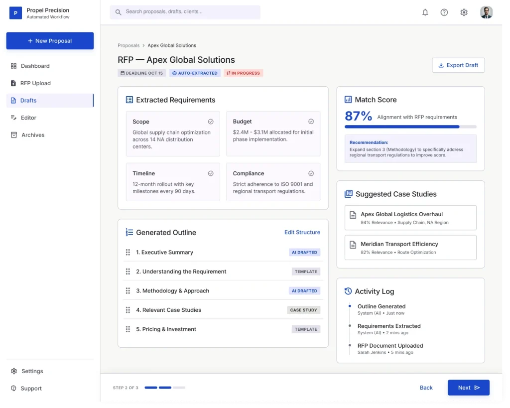Click the Recommendation box
Screen dimensions: 510x408
410,148
